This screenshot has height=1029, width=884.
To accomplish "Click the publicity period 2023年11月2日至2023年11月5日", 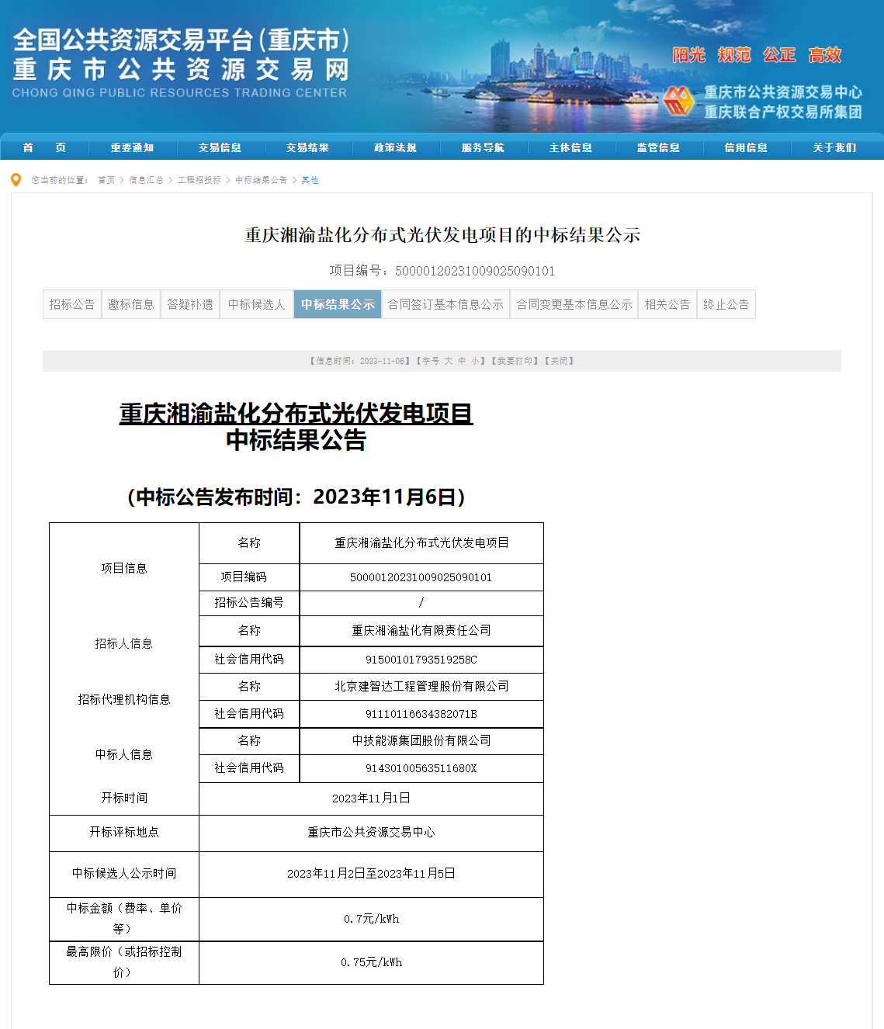I will click(x=371, y=874).
